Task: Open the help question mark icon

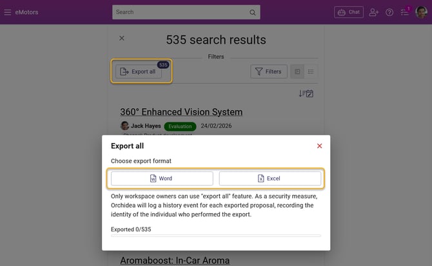Action: coord(389,12)
